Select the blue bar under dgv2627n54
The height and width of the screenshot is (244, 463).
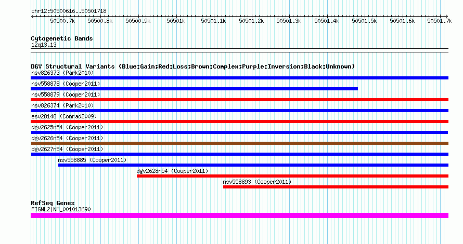click(239, 154)
